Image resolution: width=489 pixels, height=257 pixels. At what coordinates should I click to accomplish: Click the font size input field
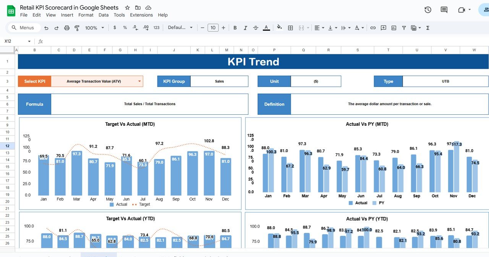(213, 28)
